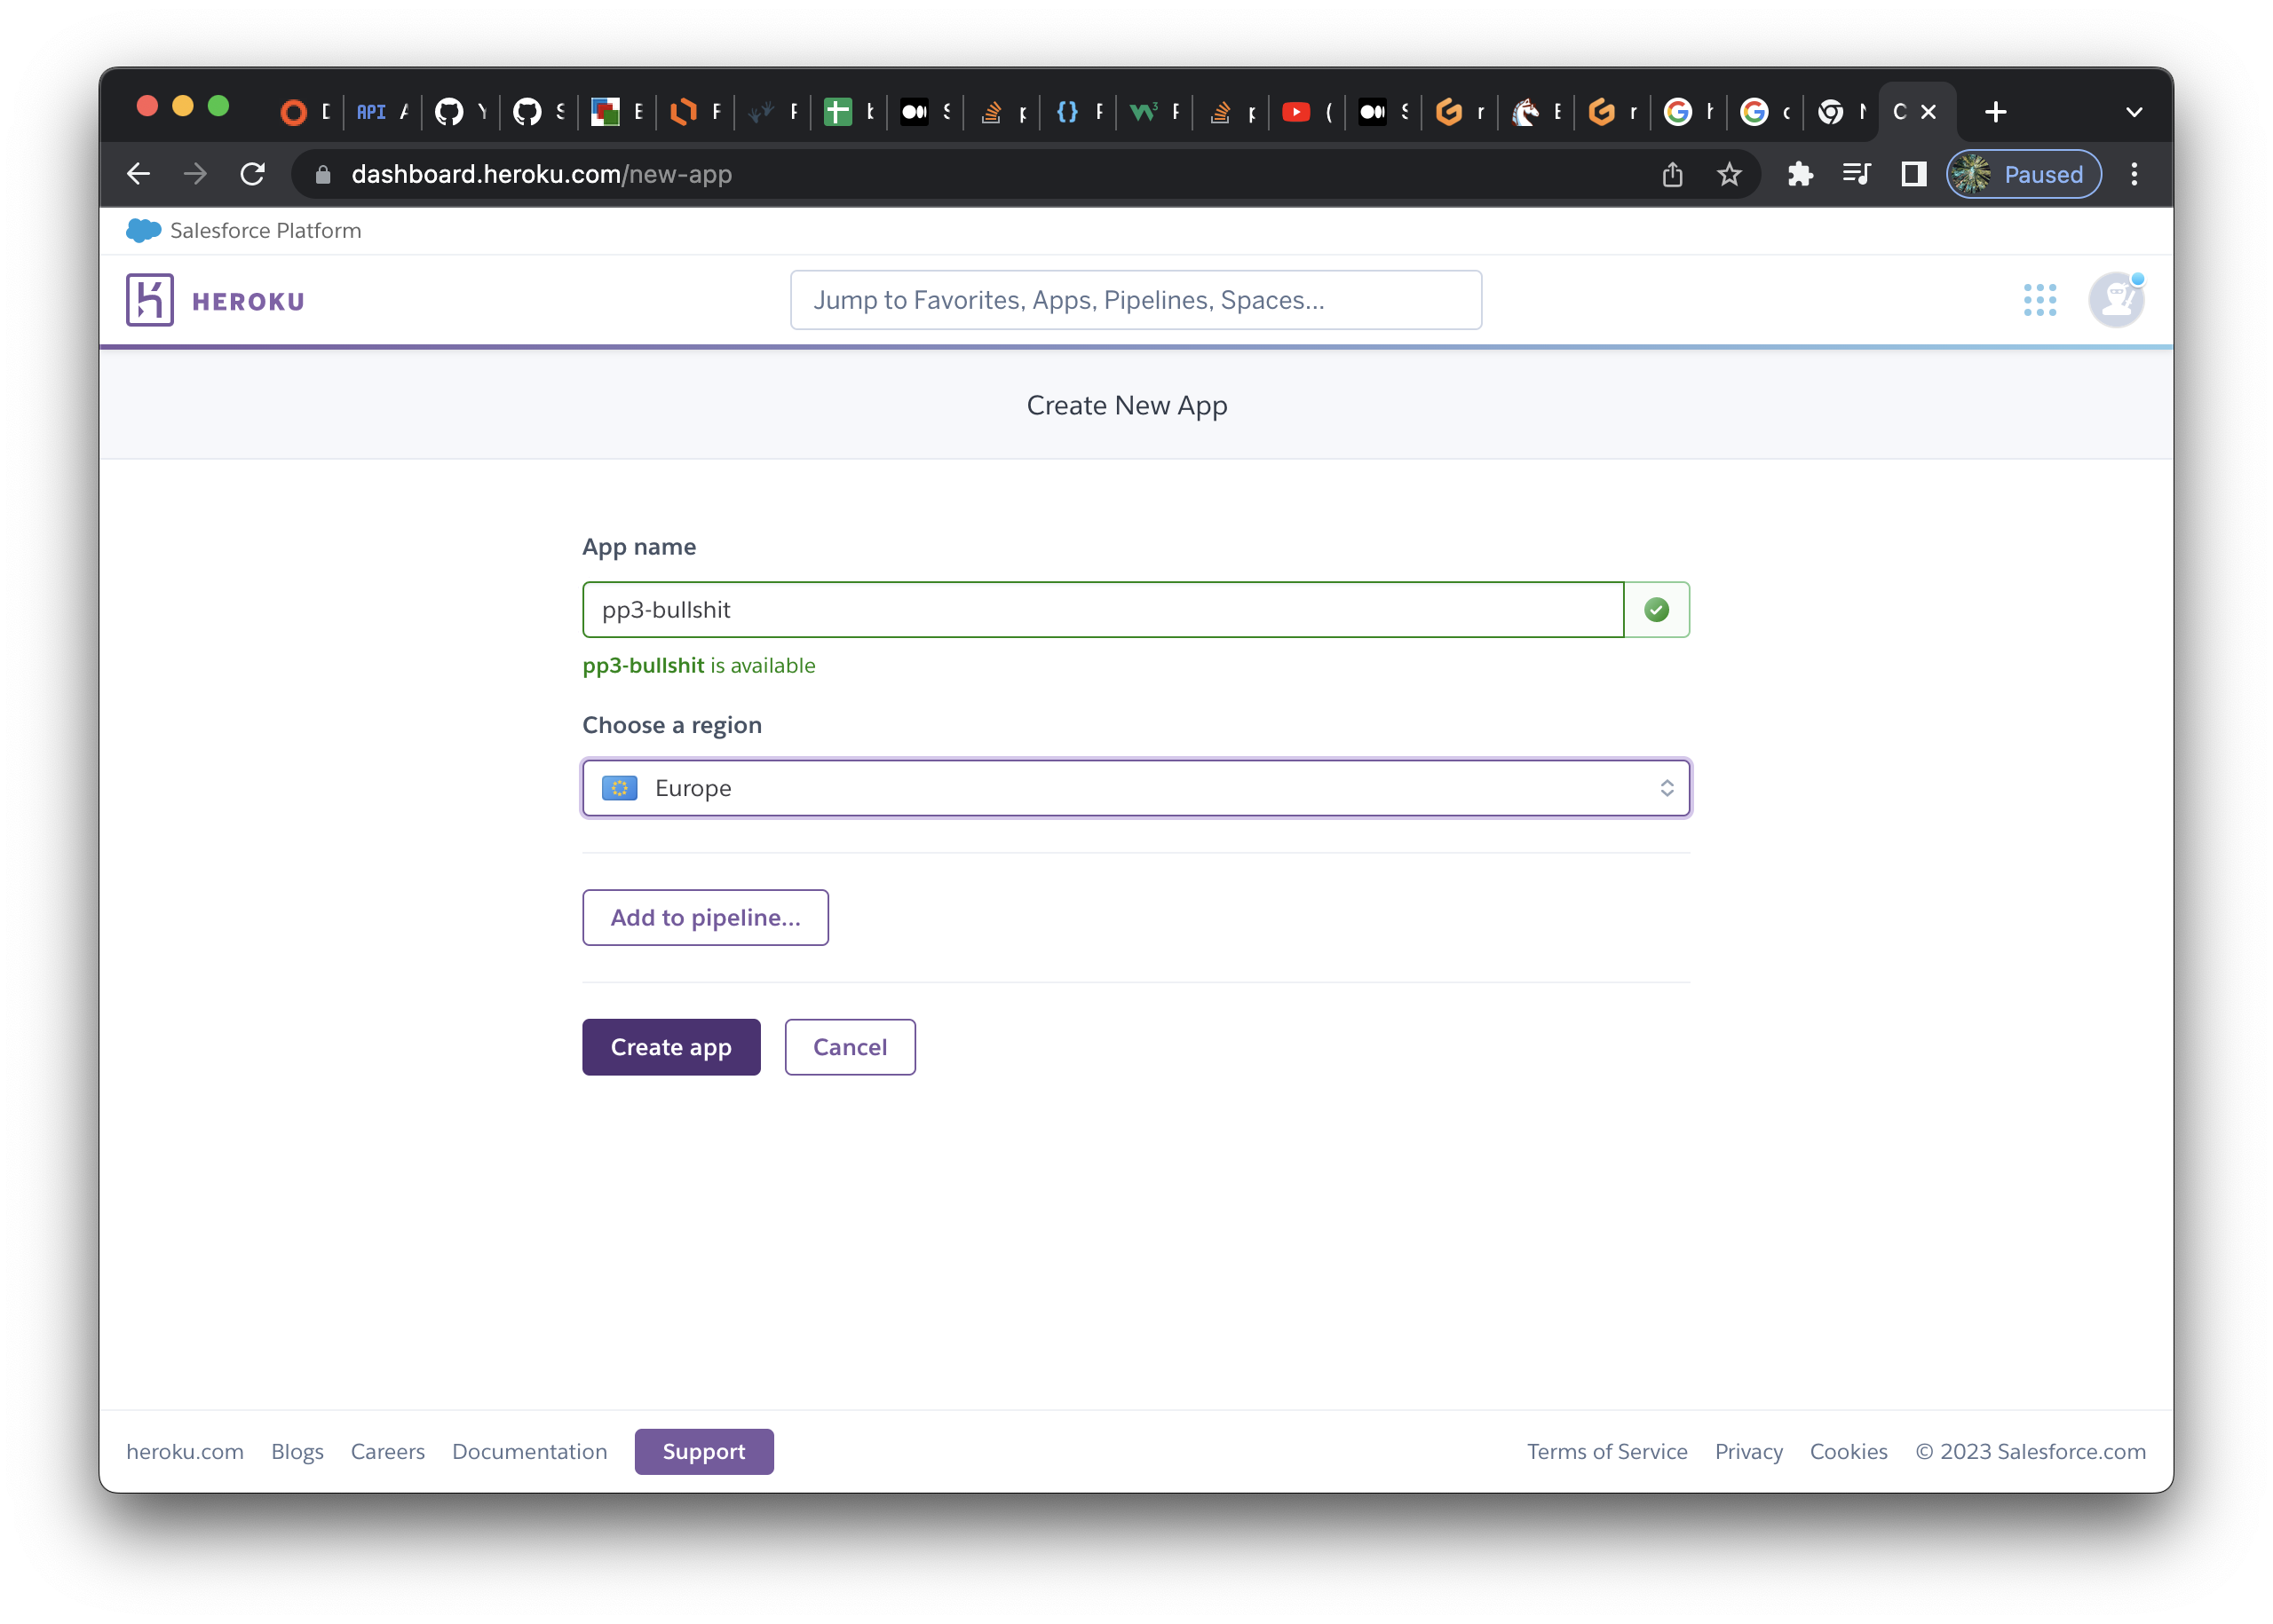Open the Chrome extensions puzzle icon
2273x1624 pixels.
click(1800, 175)
